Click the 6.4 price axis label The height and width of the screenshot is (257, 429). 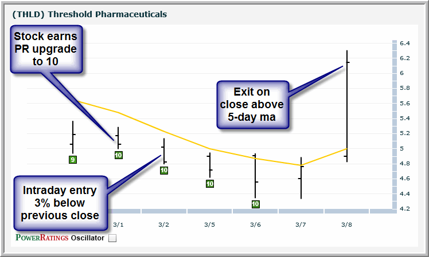click(405, 44)
